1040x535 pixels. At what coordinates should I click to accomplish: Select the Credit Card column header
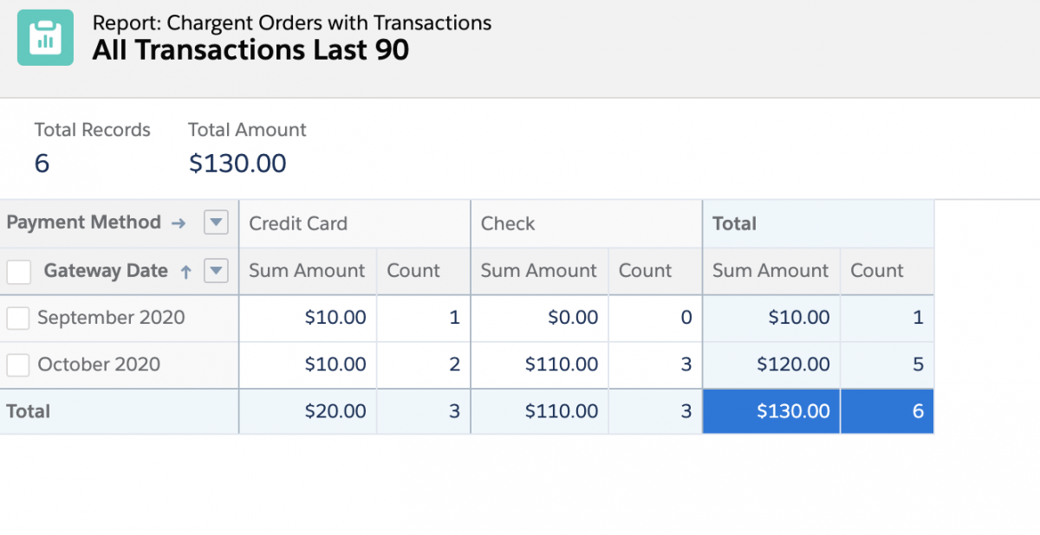[x=298, y=224]
